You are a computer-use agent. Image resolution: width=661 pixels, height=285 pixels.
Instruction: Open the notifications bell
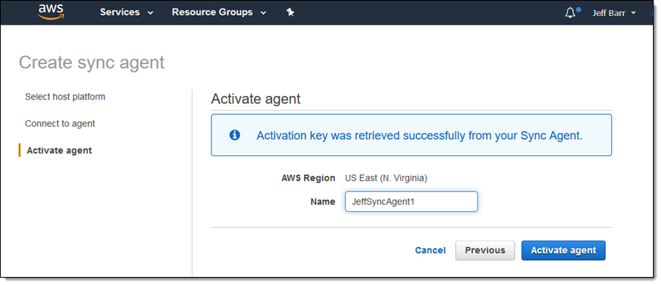click(x=570, y=13)
